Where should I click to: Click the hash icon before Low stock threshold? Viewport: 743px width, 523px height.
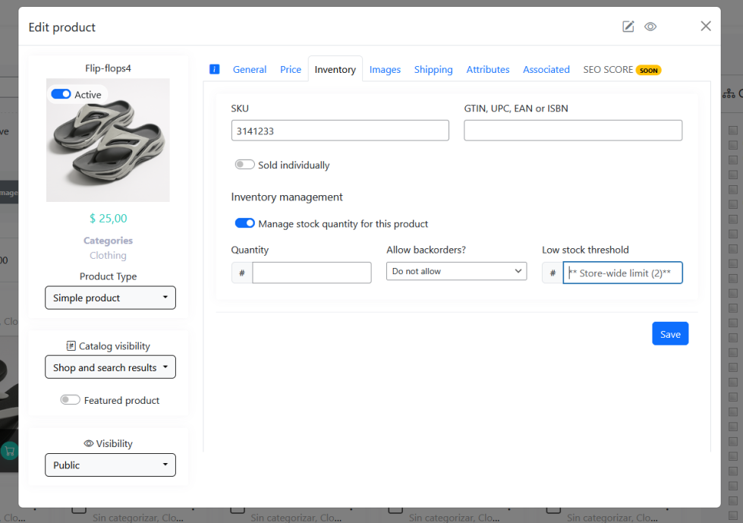point(553,273)
